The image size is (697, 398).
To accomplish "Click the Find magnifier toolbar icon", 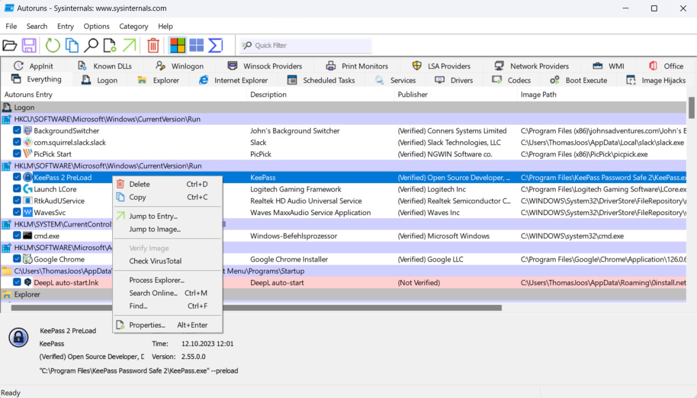I will coord(91,45).
